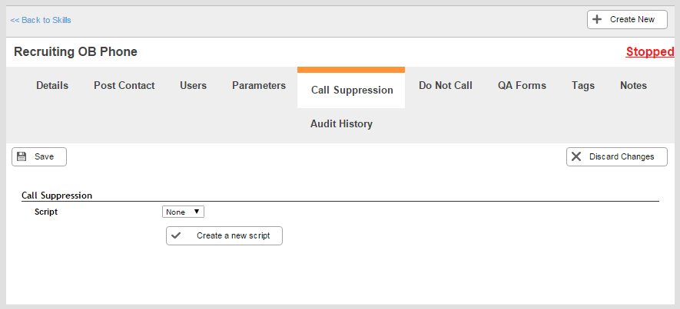Screen dimensions: 680x309
Task: Open the Do Not Call tab
Action: 446,86
